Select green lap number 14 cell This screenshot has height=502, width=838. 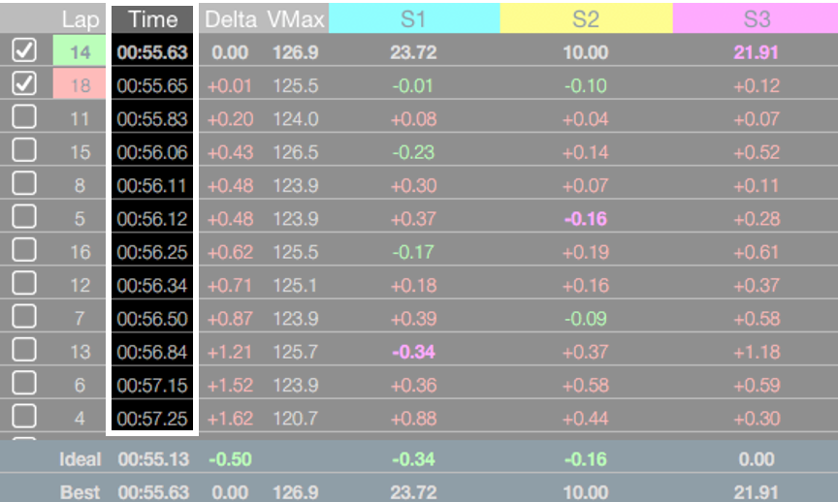click(80, 50)
